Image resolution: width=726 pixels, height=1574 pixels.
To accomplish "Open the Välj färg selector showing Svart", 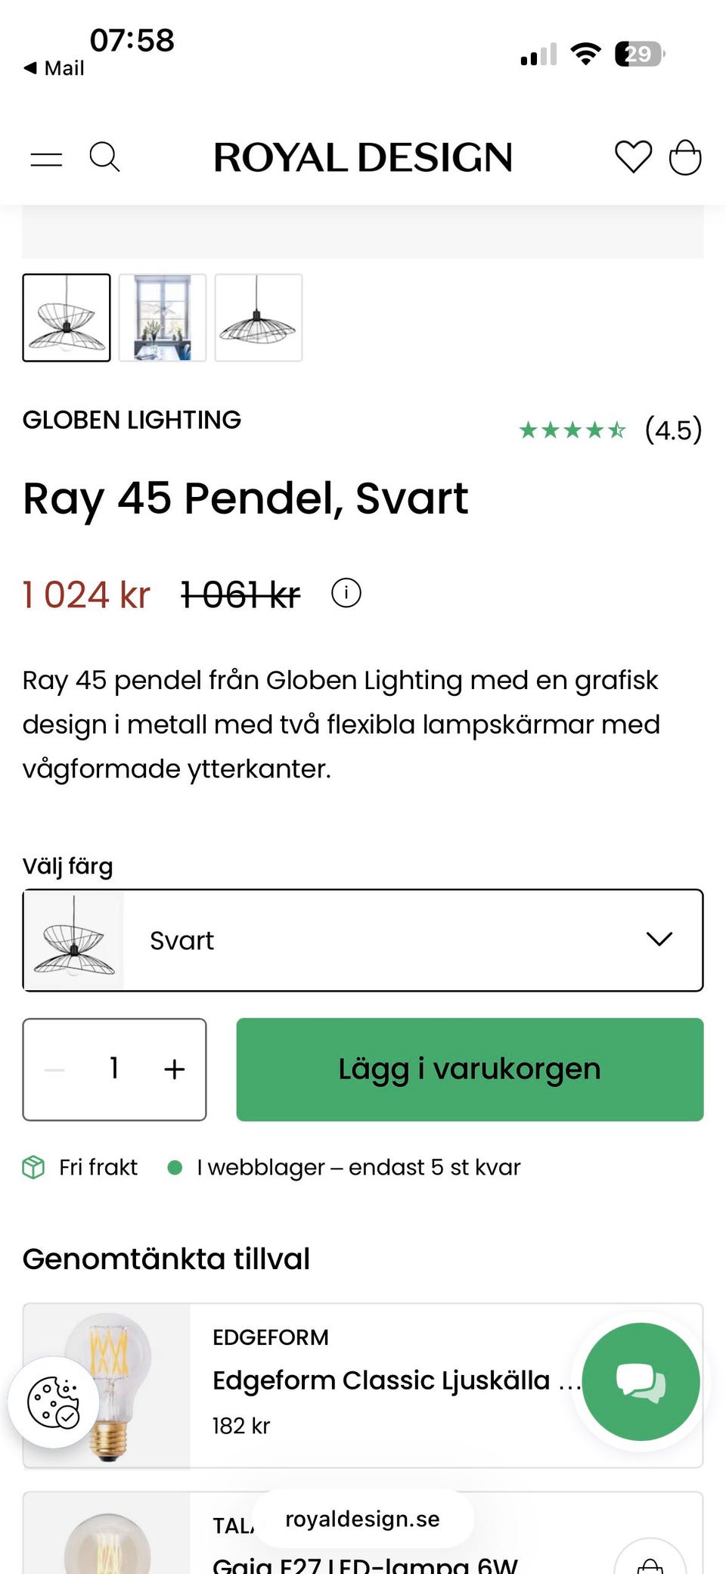I will 363,940.
